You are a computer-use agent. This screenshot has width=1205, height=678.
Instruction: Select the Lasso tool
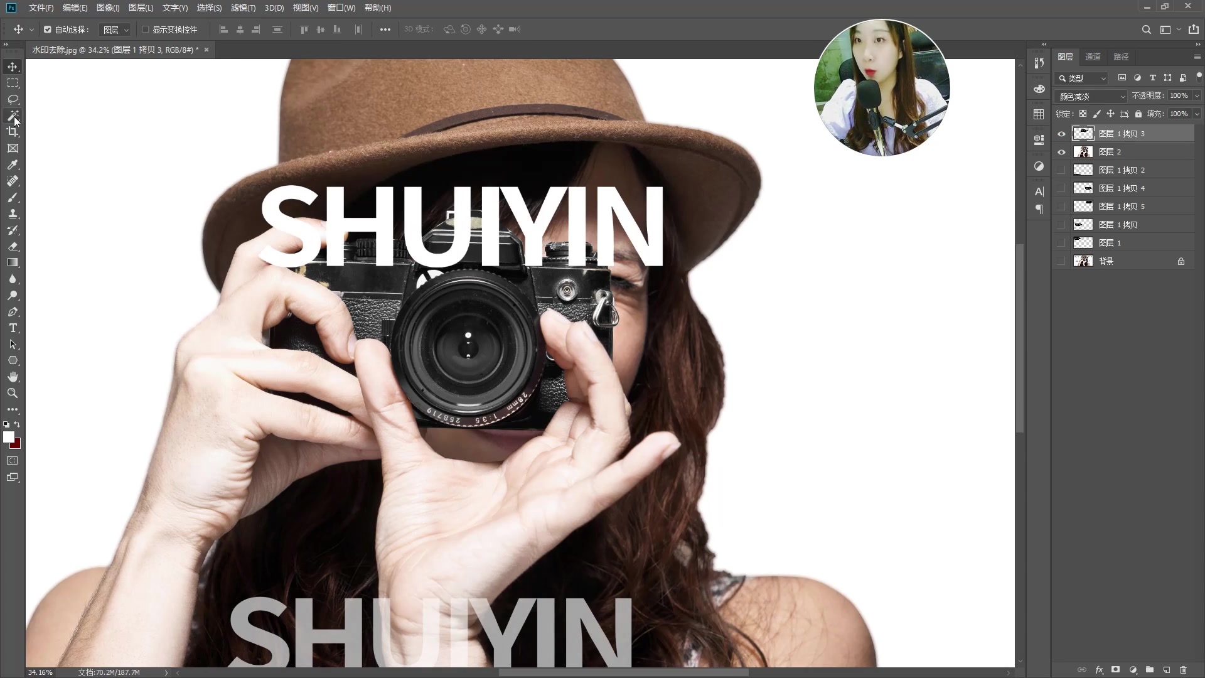pos(13,99)
